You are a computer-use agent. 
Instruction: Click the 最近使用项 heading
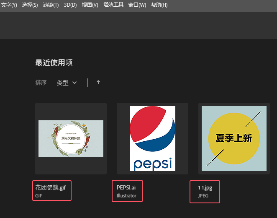point(54,62)
